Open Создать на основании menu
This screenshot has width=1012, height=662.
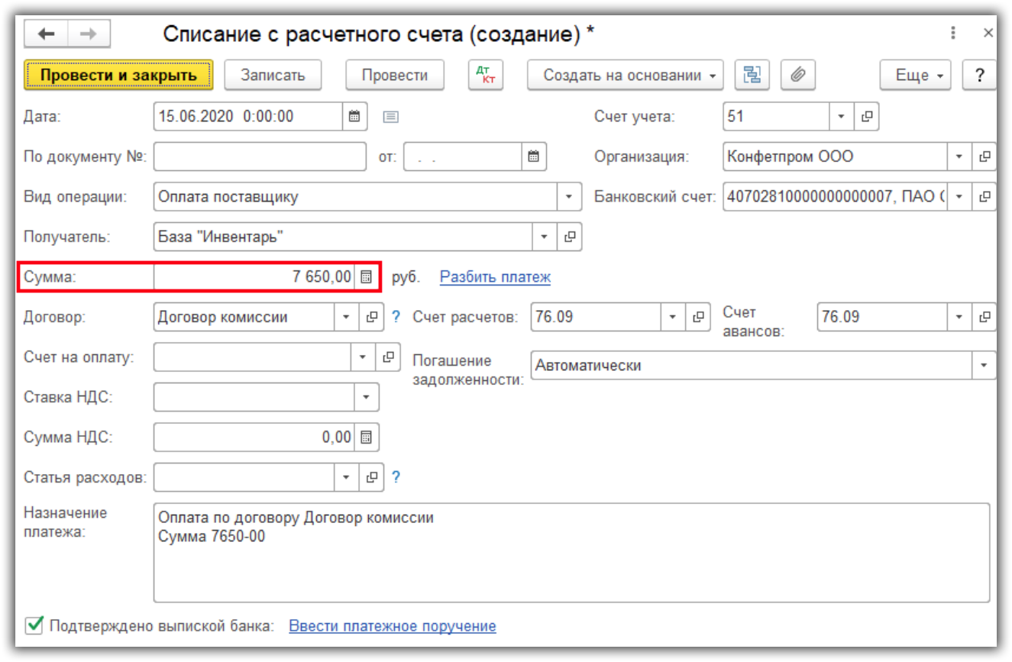626,75
